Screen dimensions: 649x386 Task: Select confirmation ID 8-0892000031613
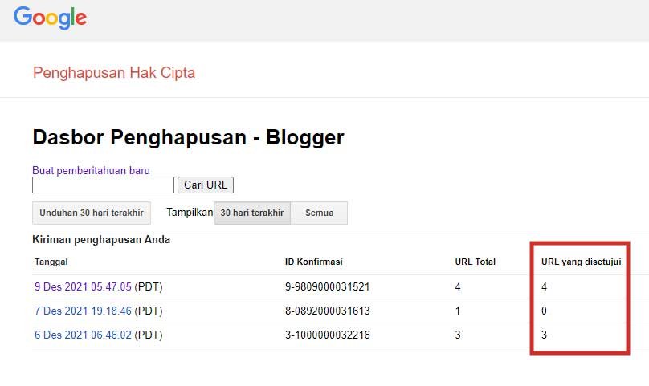click(x=328, y=311)
